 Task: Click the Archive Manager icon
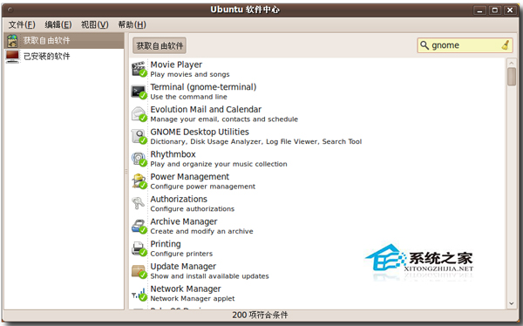click(x=139, y=226)
